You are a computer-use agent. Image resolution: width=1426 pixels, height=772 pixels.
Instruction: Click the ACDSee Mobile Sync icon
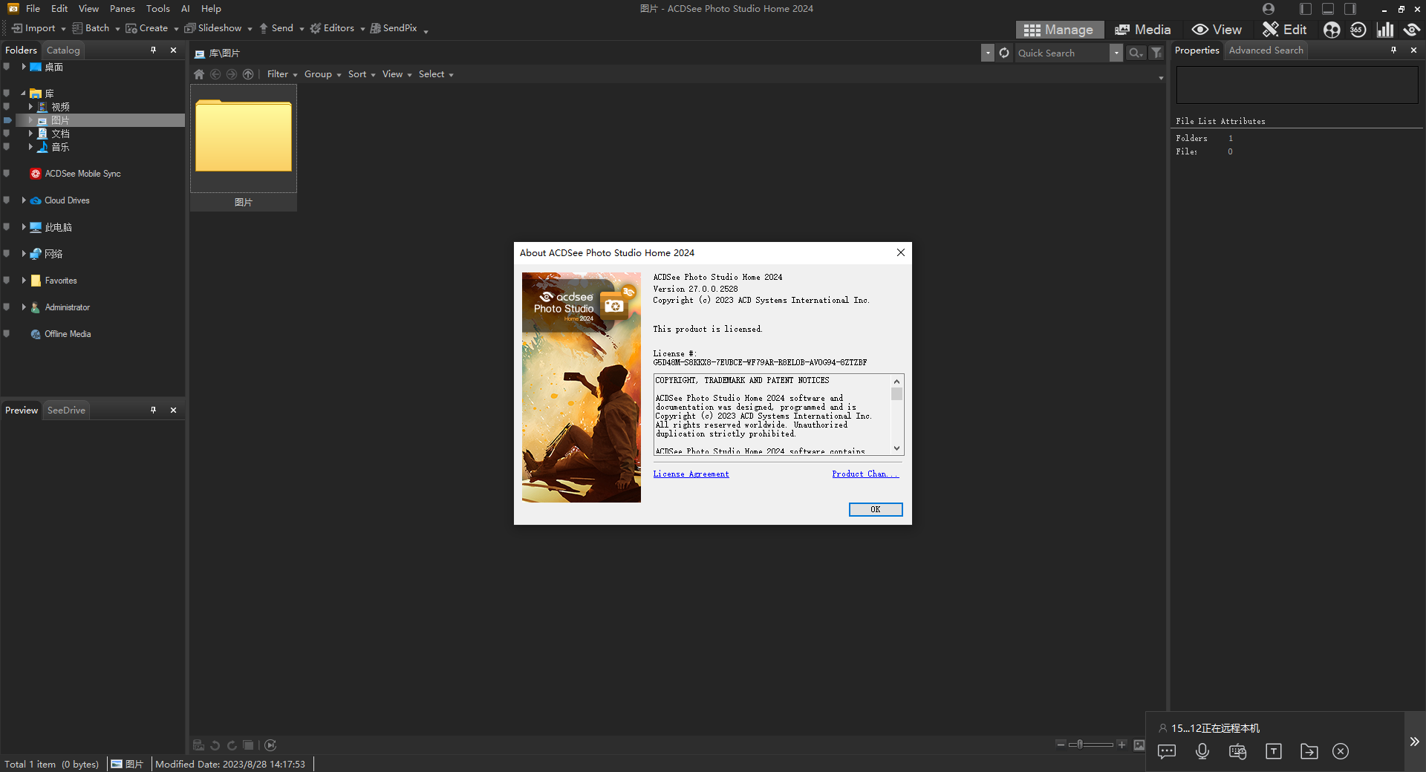point(35,174)
